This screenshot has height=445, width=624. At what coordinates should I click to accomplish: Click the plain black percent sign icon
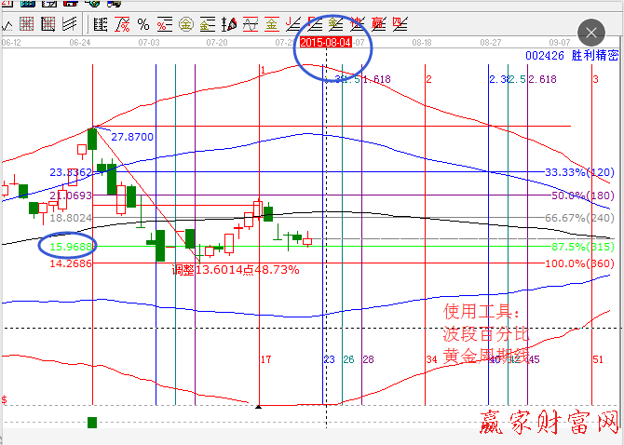click(143, 23)
